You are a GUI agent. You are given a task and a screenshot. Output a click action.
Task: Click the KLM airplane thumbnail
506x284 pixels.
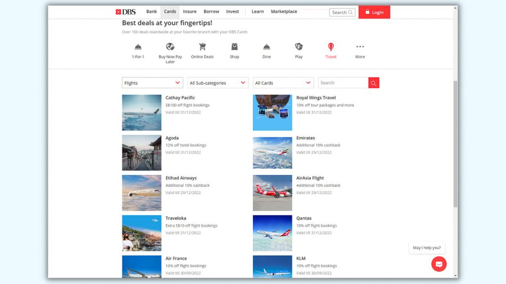tap(272, 267)
